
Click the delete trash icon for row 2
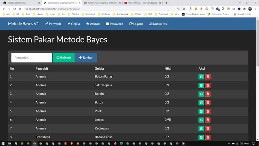tap(208, 85)
